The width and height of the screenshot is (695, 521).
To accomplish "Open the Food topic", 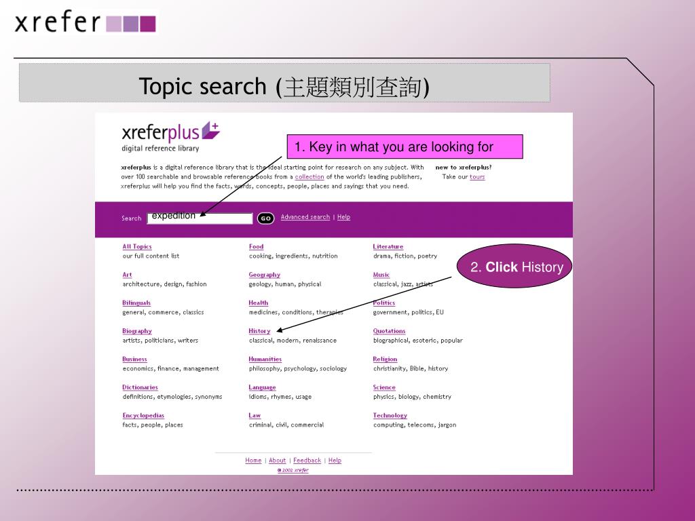I will [256, 247].
